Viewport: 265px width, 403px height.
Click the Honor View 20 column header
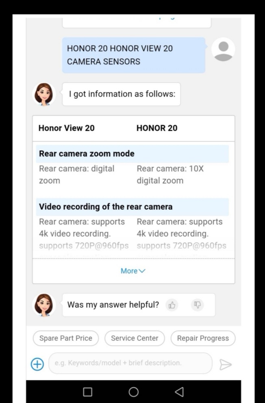[x=66, y=128]
